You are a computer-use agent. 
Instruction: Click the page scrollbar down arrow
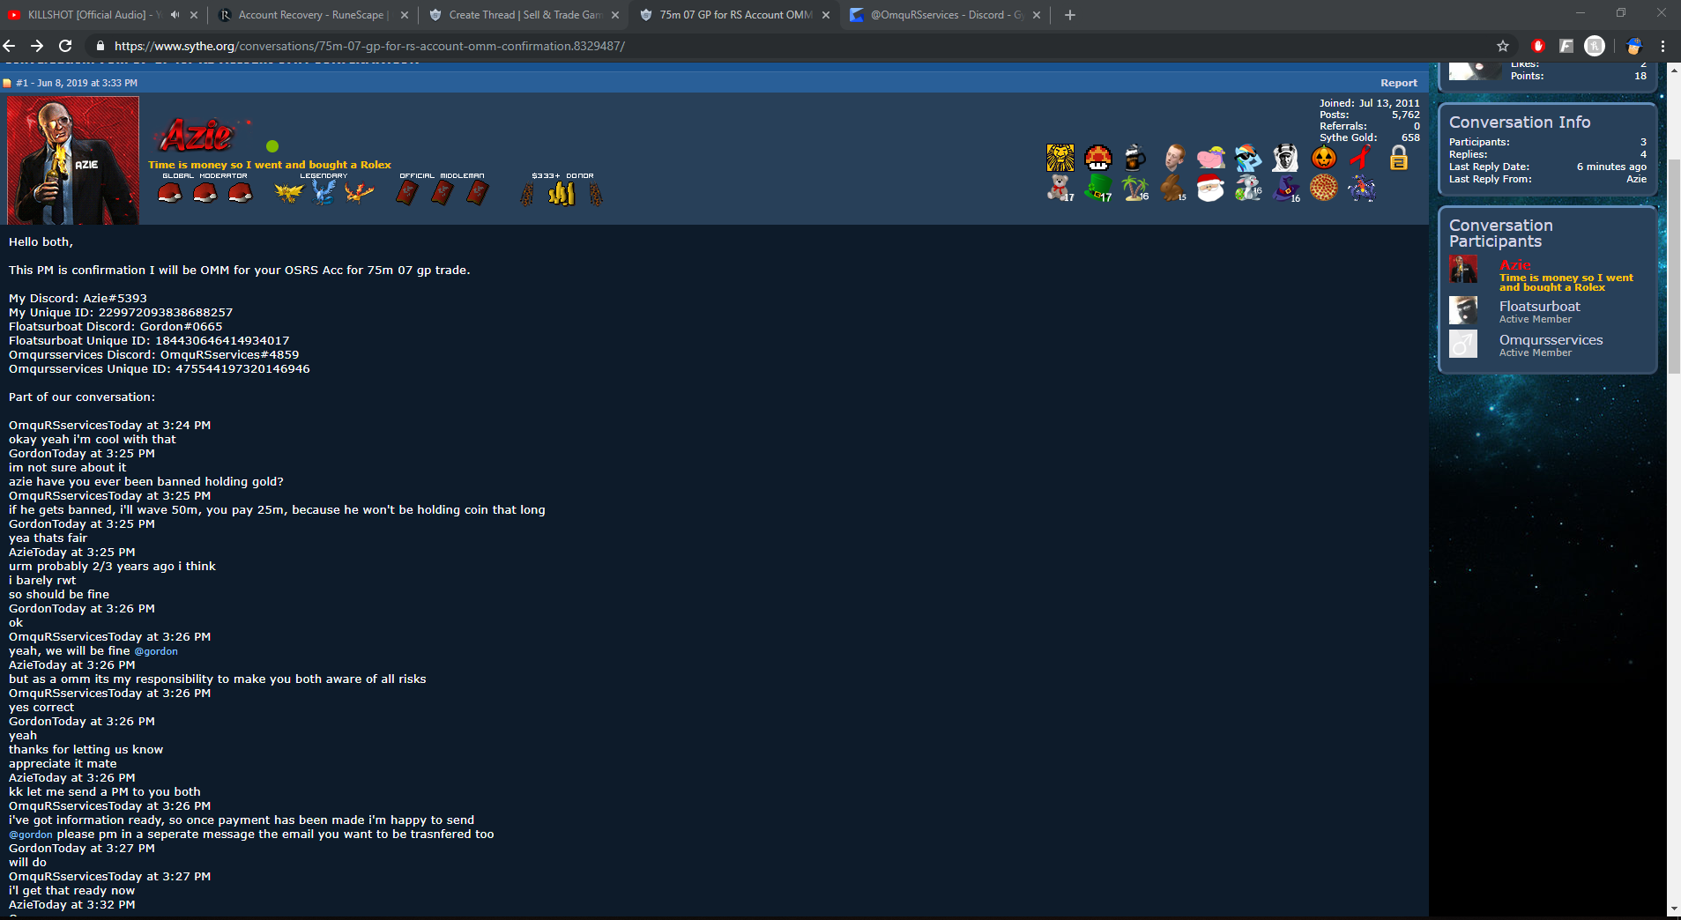pyautogui.click(x=1674, y=909)
